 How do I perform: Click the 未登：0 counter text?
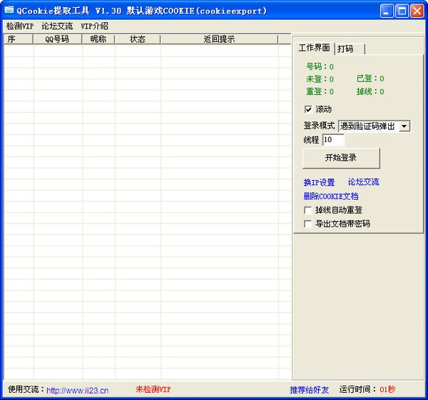320,79
